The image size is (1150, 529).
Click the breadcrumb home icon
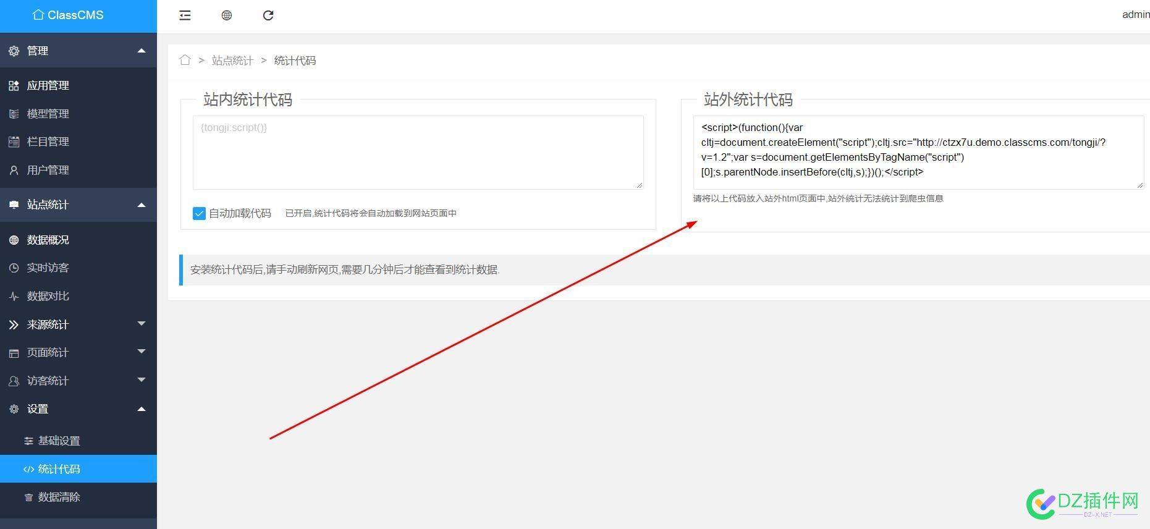click(185, 60)
